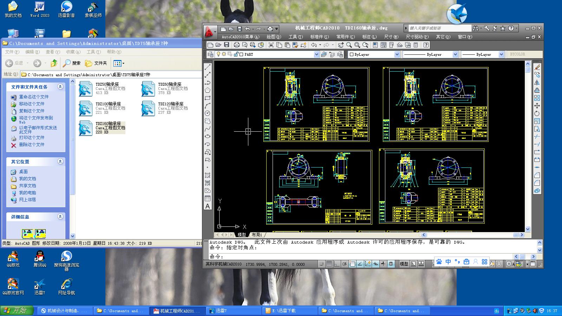Toggle Snap mode in status bar

[321, 264]
